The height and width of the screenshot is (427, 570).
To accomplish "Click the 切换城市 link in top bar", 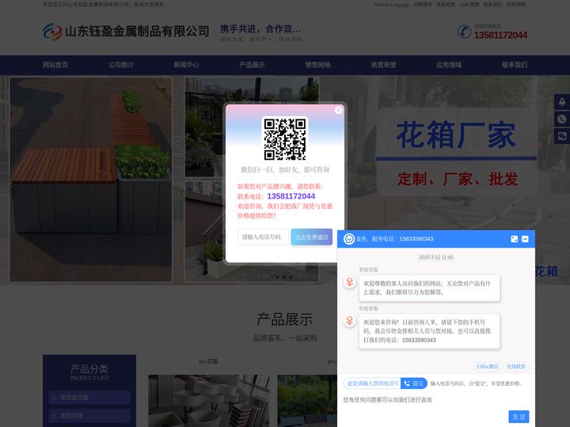I will point(423,5).
